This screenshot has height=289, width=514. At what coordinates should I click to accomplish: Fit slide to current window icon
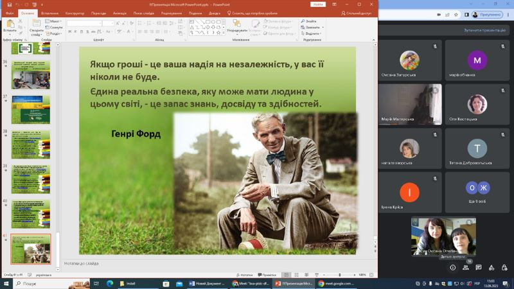(371, 275)
